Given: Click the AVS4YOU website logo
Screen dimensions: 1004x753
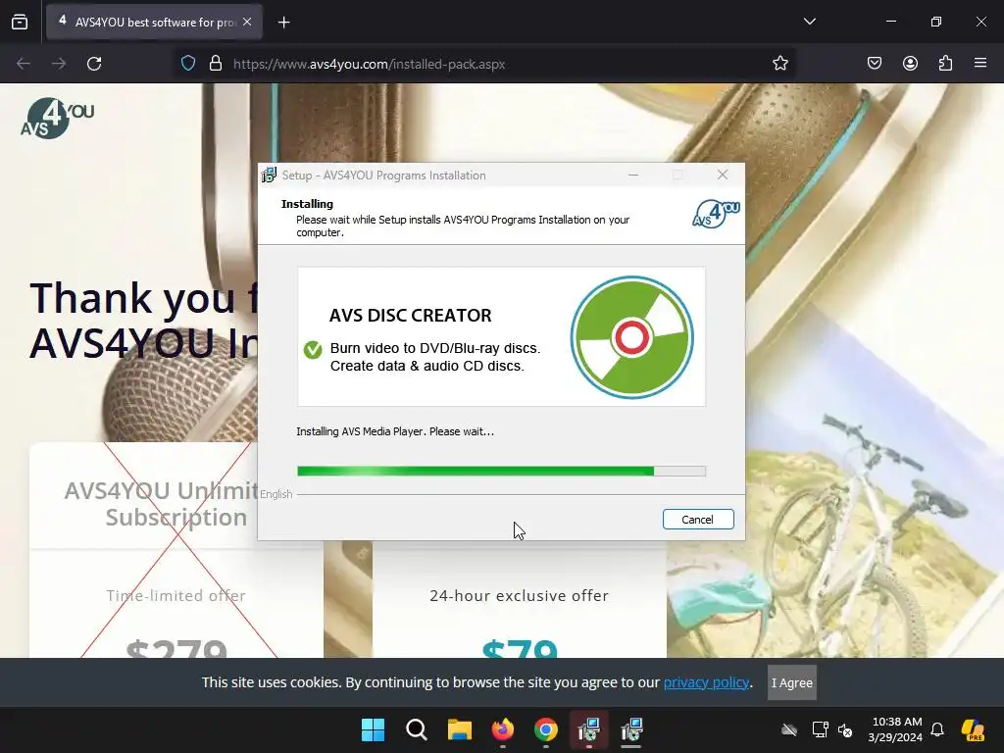Looking at the screenshot, I should pyautogui.click(x=57, y=119).
